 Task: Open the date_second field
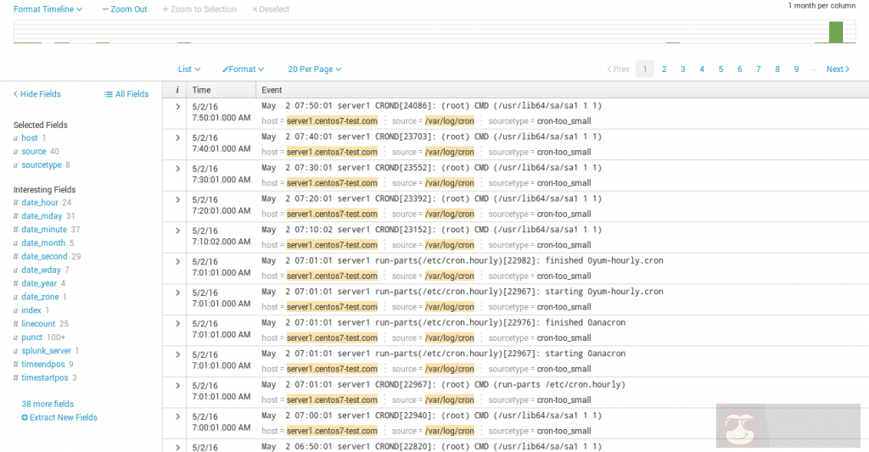tap(44, 256)
